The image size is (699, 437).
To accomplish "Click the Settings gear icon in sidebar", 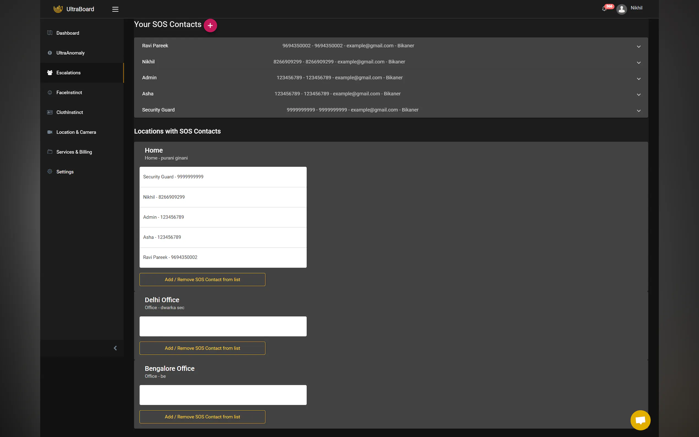I will [50, 171].
